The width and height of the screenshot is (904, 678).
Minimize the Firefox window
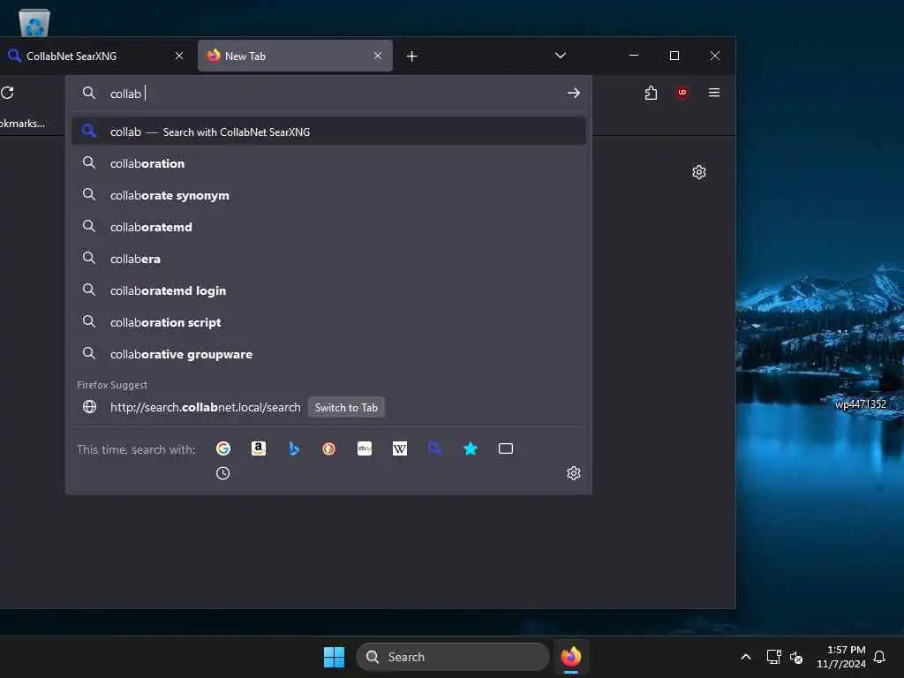pyautogui.click(x=634, y=56)
